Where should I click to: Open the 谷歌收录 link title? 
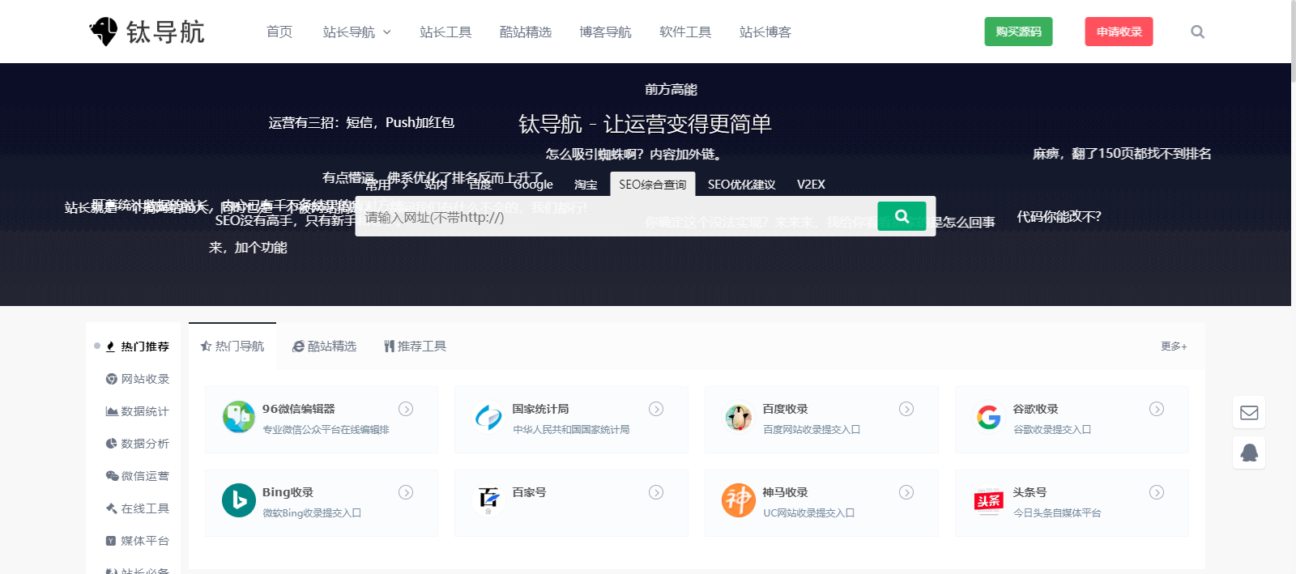tap(1035, 409)
